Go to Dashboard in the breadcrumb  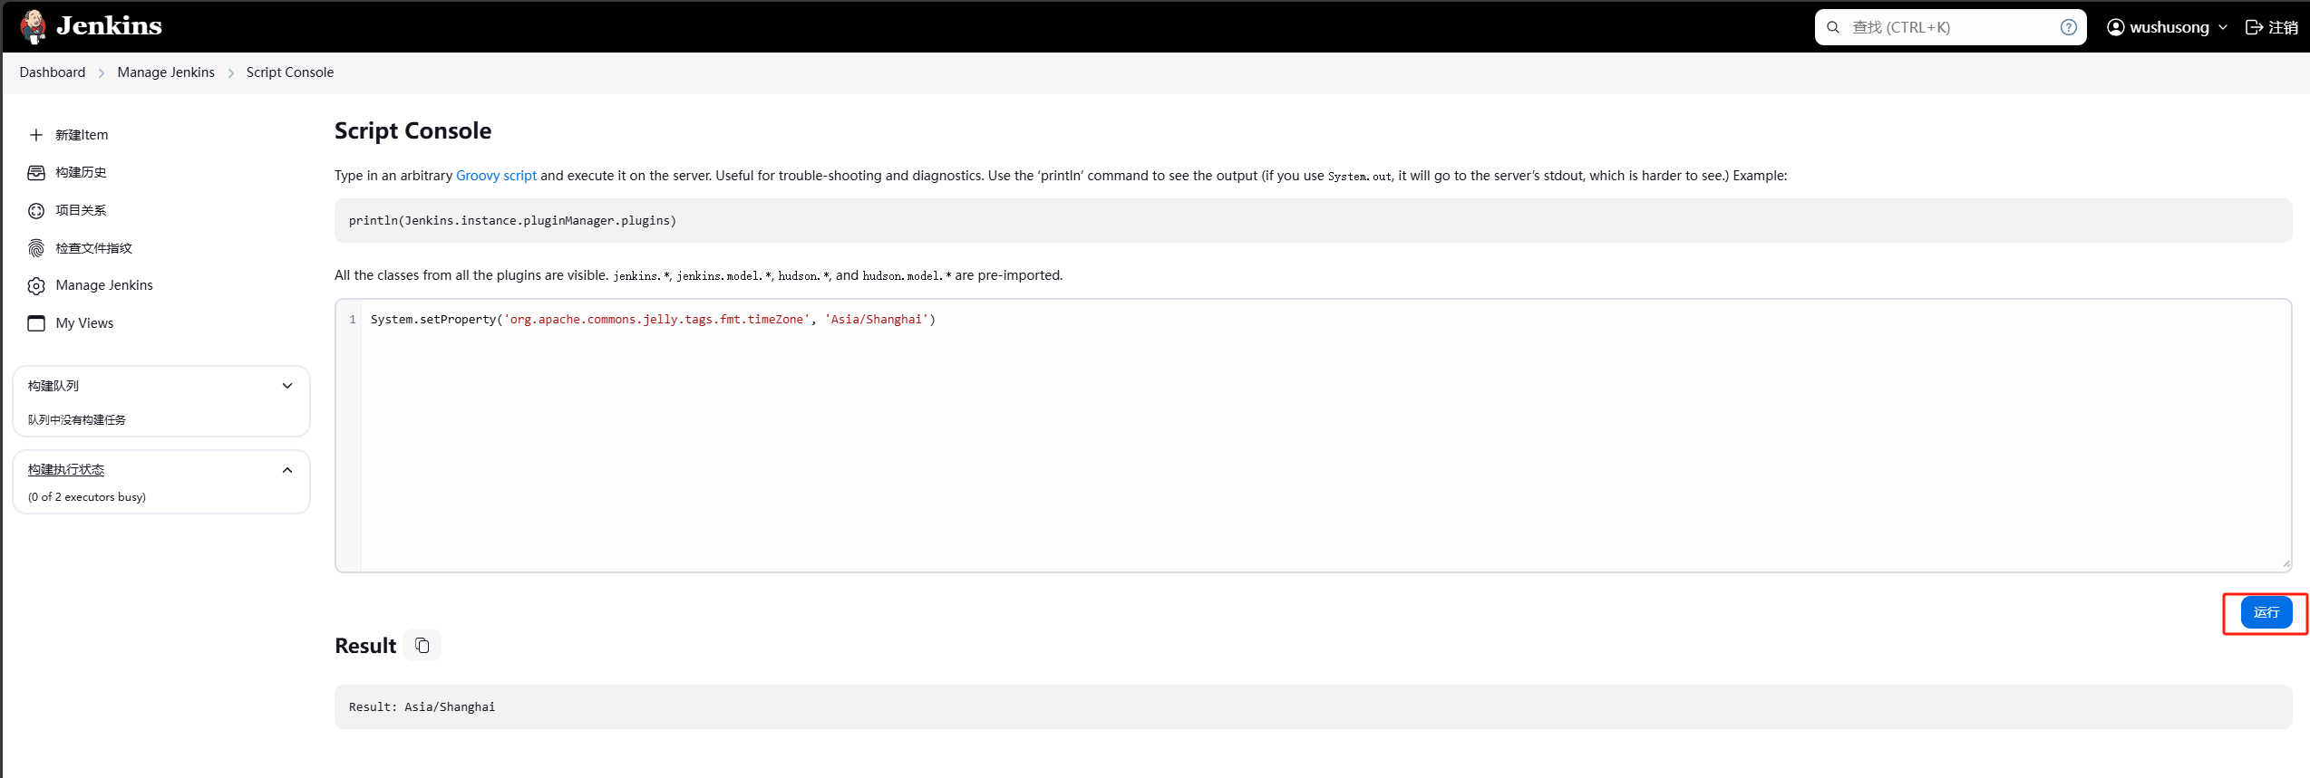(x=53, y=72)
